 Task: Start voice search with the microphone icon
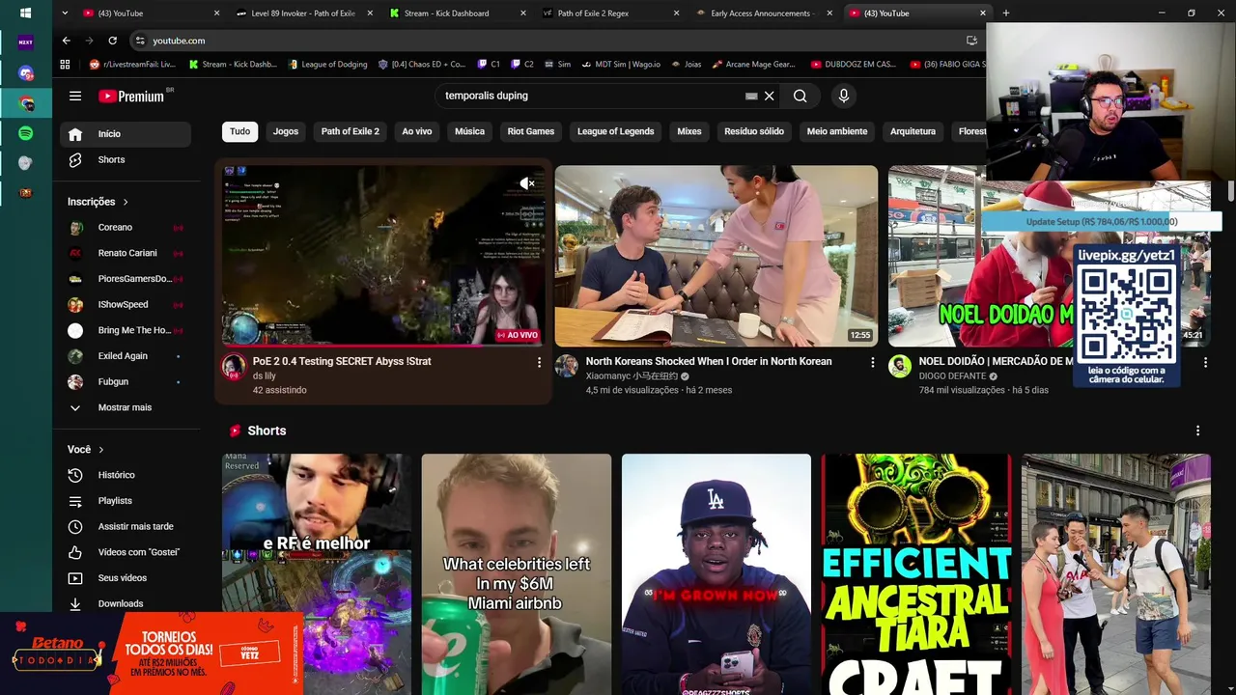(844, 96)
